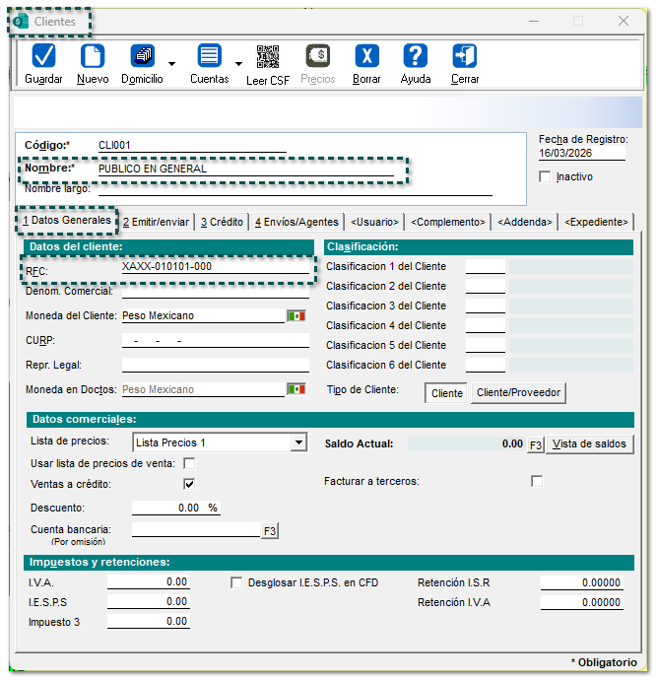Click flag icon beside Moneda del Cliente
This screenshot has height=680, width=656.
296,316
